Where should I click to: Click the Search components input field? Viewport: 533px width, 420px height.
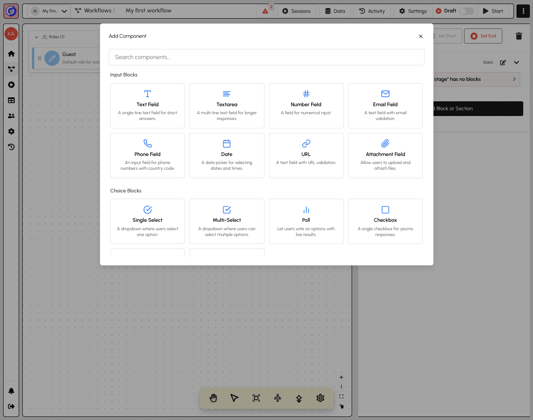click(266, 57)
